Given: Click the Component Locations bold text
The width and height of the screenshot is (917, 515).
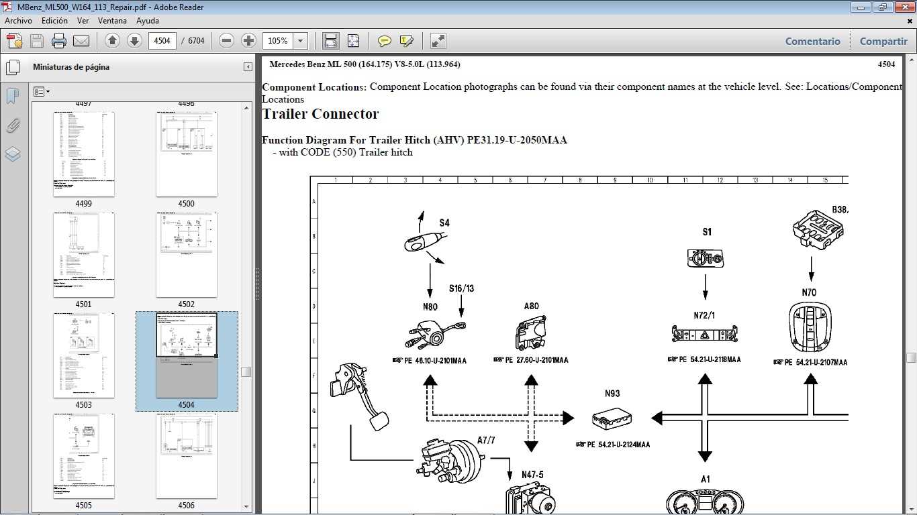Looking at the screenshot, I should [x=314, y=87].
